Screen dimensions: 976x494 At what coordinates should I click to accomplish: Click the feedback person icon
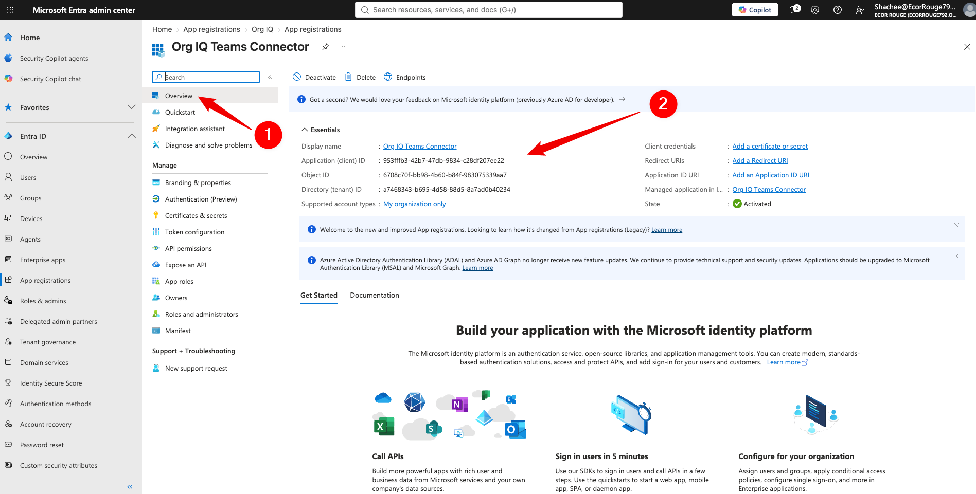tap(860, 10)
